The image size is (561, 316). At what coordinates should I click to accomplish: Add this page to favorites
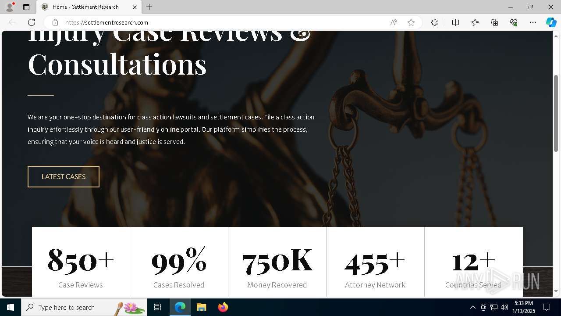pos(411,22)
